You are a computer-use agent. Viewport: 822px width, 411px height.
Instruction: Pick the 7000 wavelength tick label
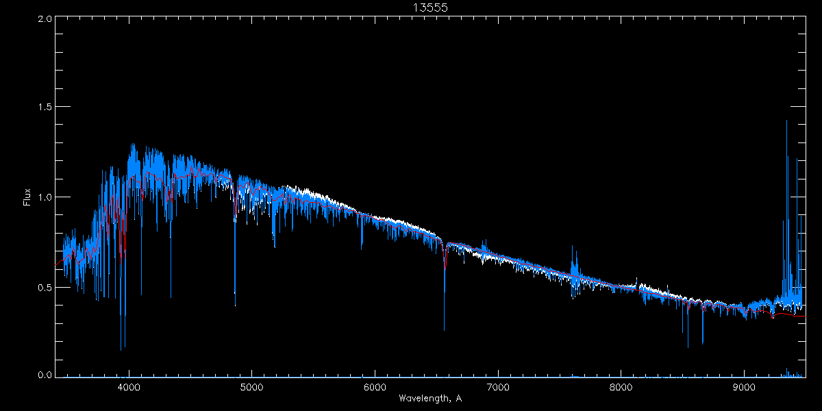pos(498,387)
